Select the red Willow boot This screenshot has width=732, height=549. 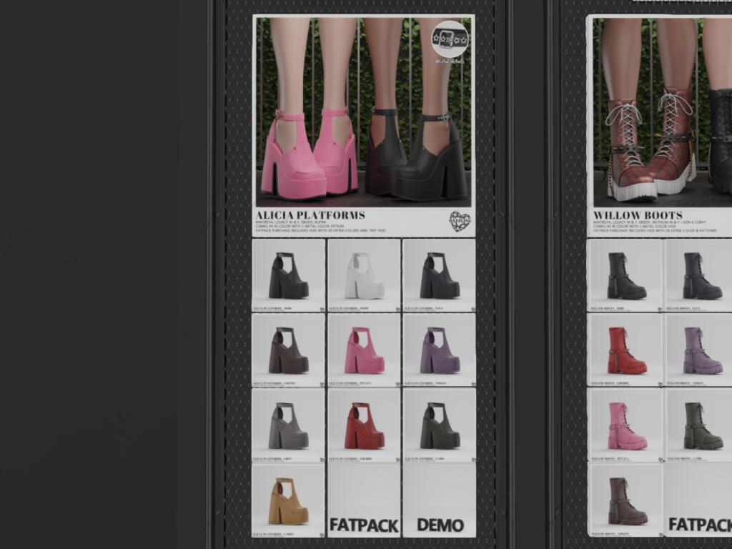click(624, 350)
